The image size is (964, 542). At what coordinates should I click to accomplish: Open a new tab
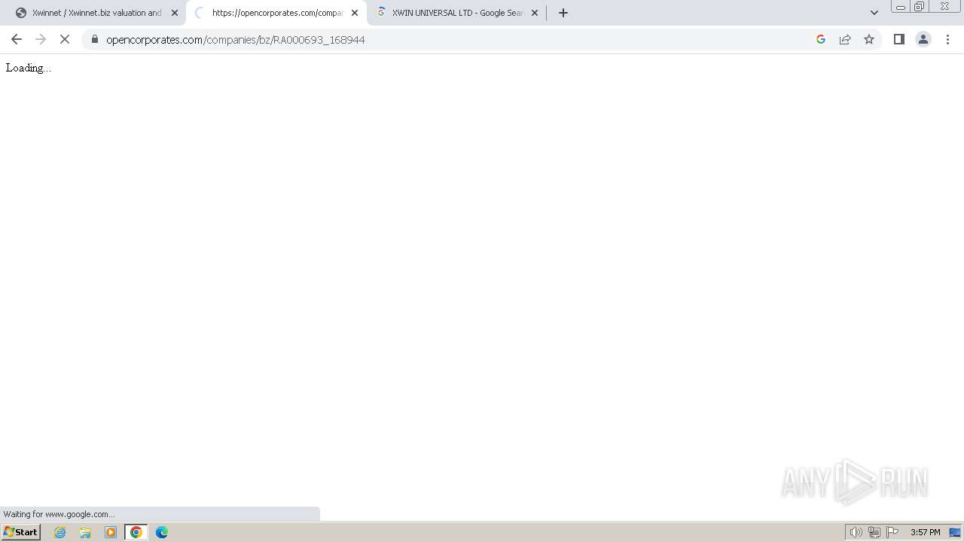pyautogui.click(x=563, y=13)
